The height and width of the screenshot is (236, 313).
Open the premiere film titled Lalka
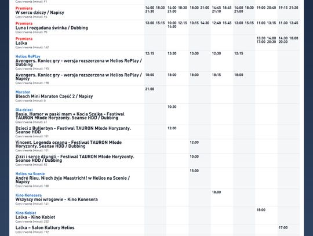pos(21,43)
